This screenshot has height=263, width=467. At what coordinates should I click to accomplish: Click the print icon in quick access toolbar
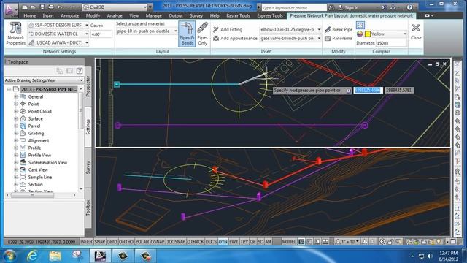tap(51, 7)
